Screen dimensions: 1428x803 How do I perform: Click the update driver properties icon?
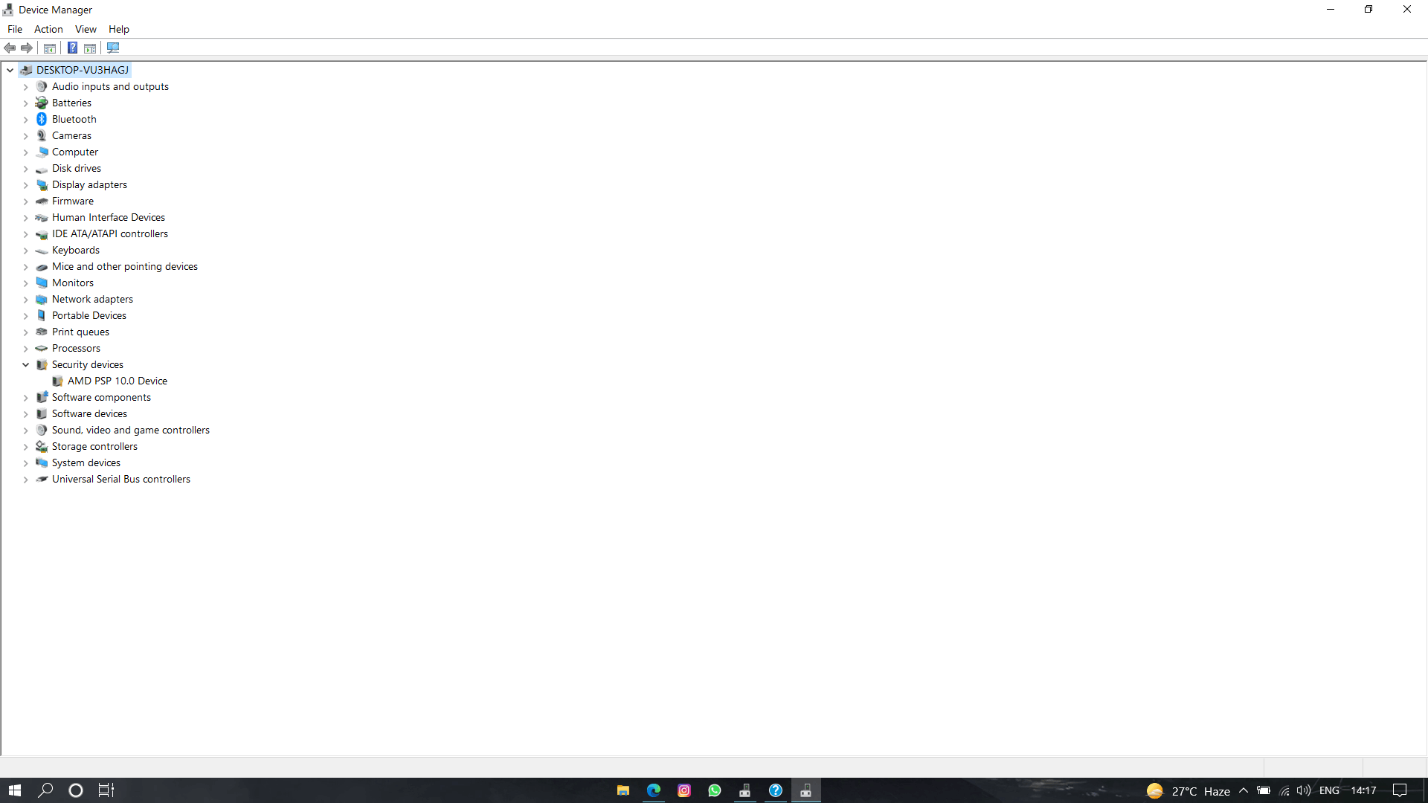coord(90,48)
